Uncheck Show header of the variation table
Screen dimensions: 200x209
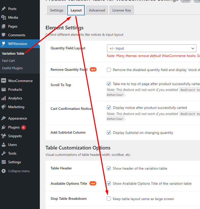(x=109, y=168)
